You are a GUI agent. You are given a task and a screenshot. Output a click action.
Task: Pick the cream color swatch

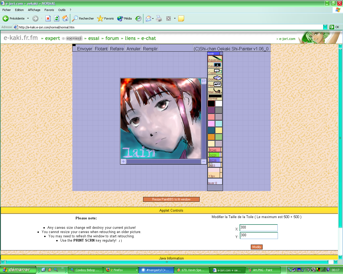coord(211,144)
